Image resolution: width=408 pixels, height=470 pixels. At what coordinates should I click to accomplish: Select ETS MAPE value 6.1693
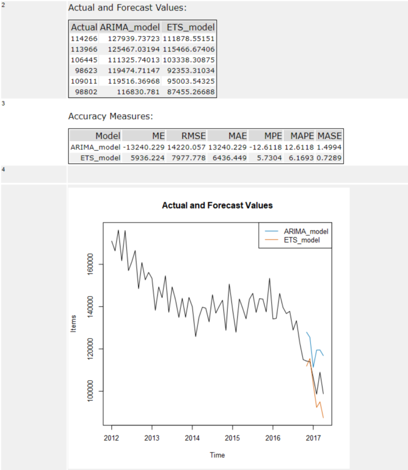[301, 158]
